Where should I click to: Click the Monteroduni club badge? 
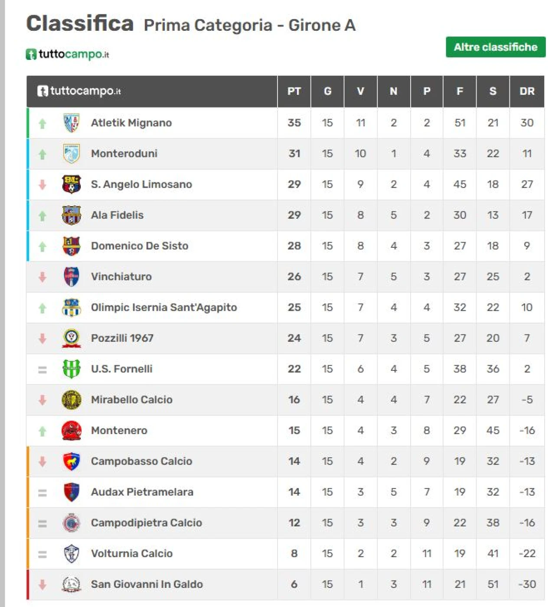72,154
